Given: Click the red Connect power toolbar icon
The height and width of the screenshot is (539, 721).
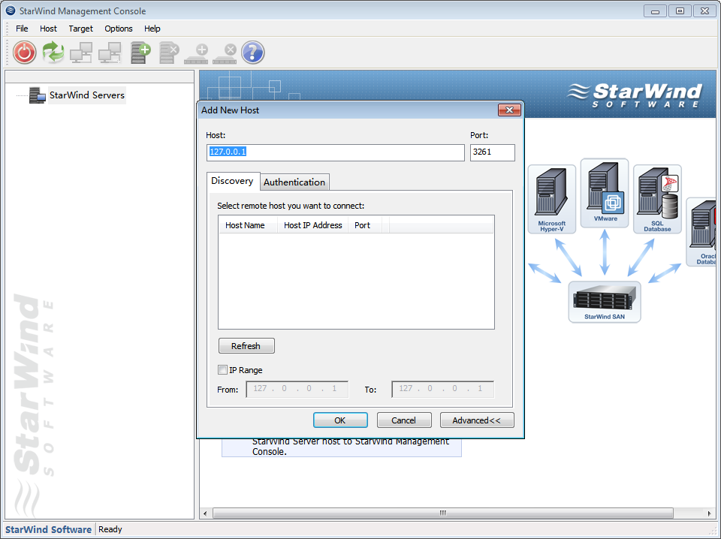Looking at the screenshot, I should (24, 53).
